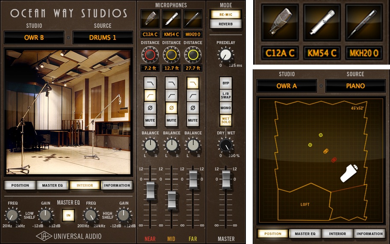
Task: Click the FAR channel volume fader
Action: click(x=193, y=180)
